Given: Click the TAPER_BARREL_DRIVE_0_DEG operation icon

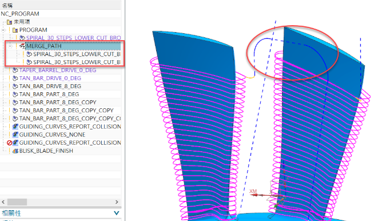Looking at the screenshot, I should tap(15, 70).
